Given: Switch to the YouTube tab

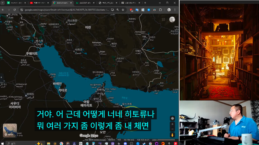Looking at the screenshot, I should point(39,3).
